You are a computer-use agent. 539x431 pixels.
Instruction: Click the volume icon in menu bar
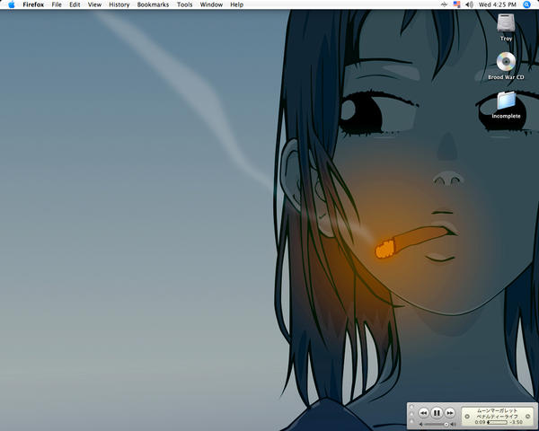coord(469,4)
